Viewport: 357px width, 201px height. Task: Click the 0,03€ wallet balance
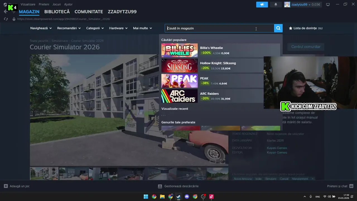coord(316,4)
